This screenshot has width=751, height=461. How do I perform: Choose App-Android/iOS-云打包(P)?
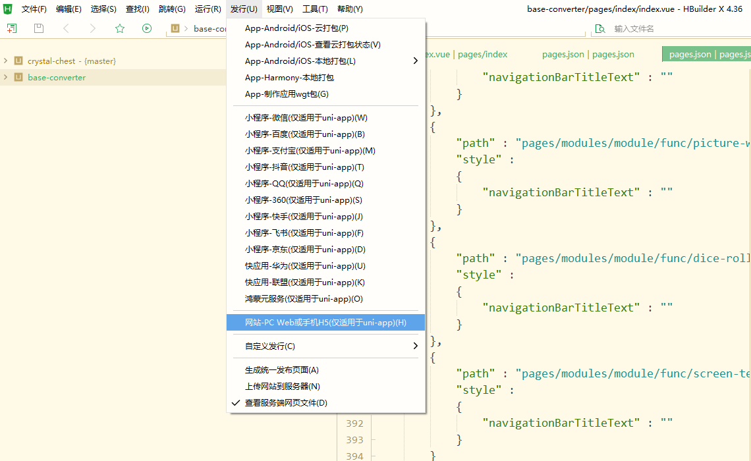[325, 28]
